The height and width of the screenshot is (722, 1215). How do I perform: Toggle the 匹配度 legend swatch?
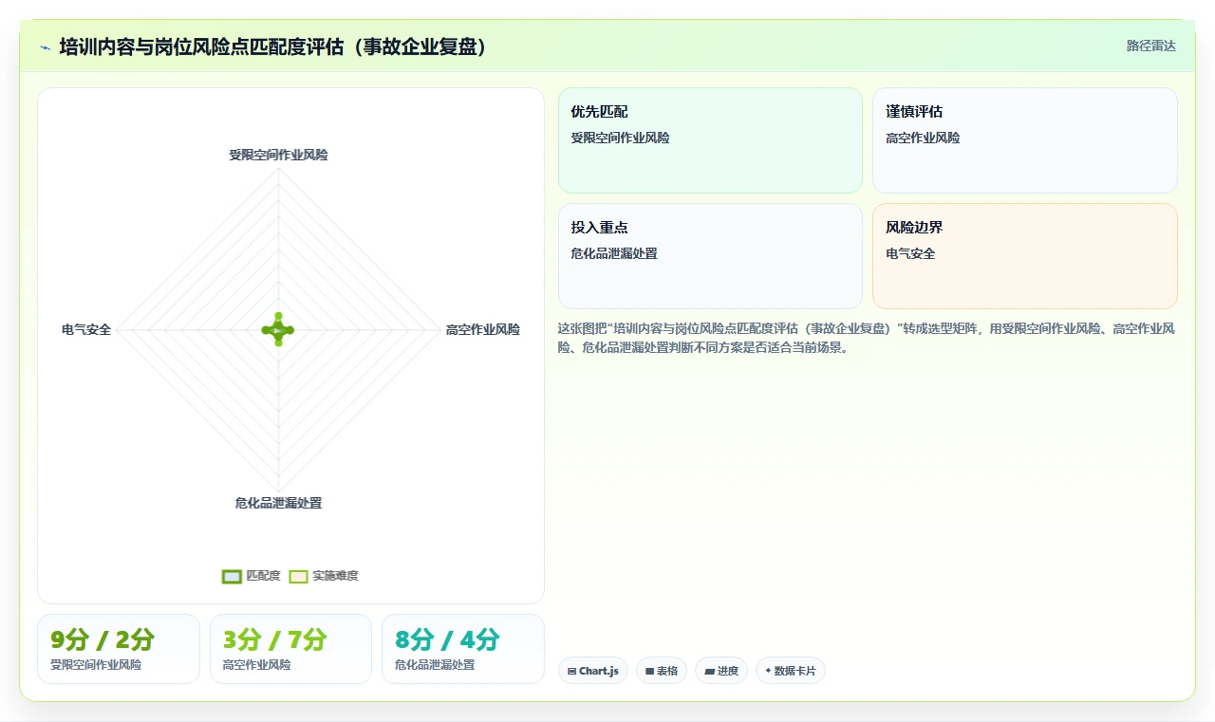[233, 576]
